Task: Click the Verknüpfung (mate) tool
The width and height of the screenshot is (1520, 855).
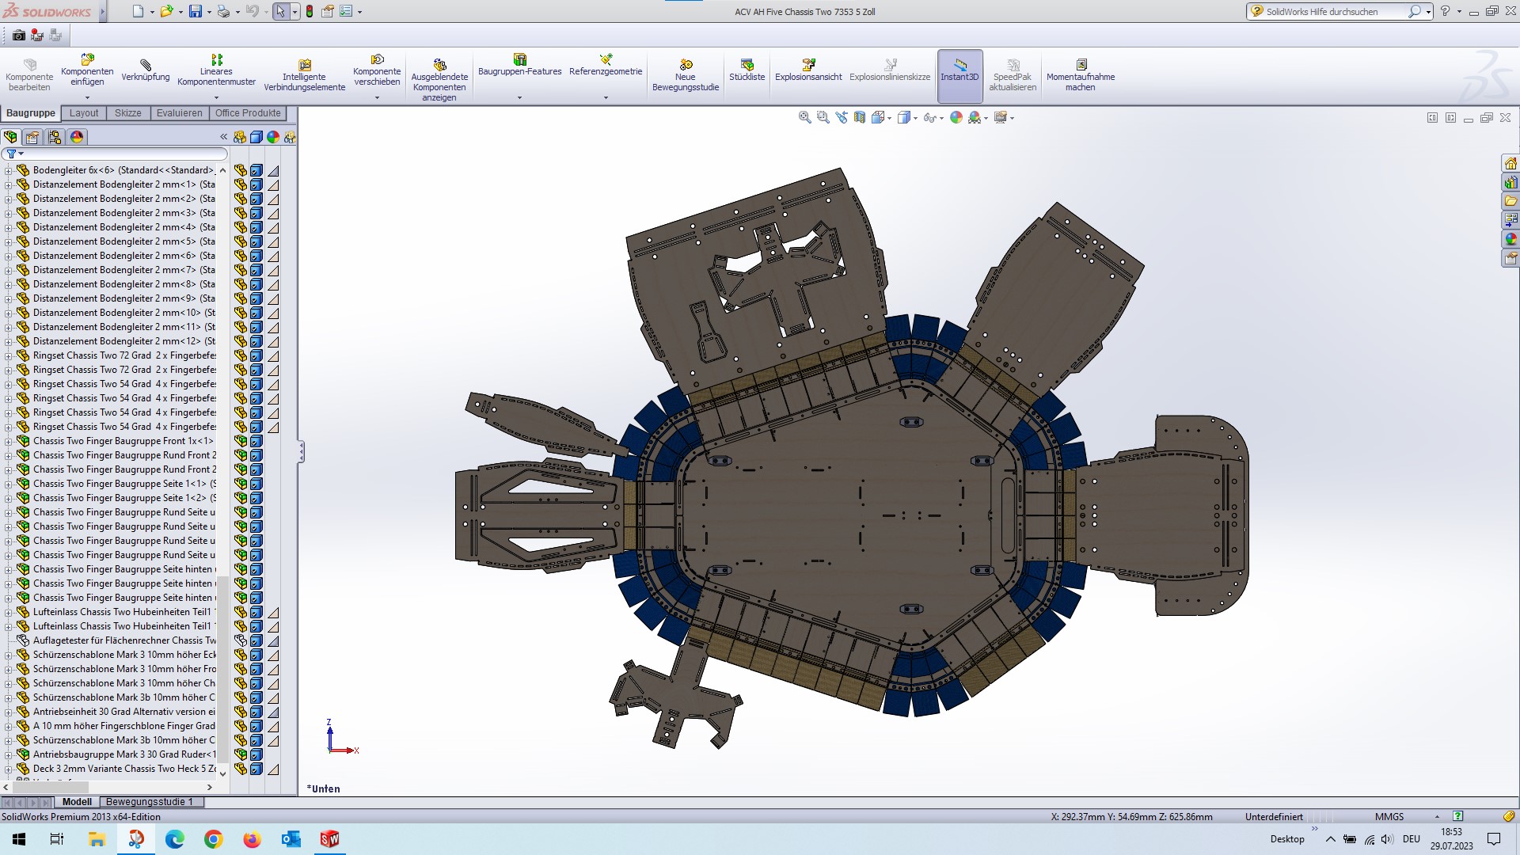Action: pos(146,70)
